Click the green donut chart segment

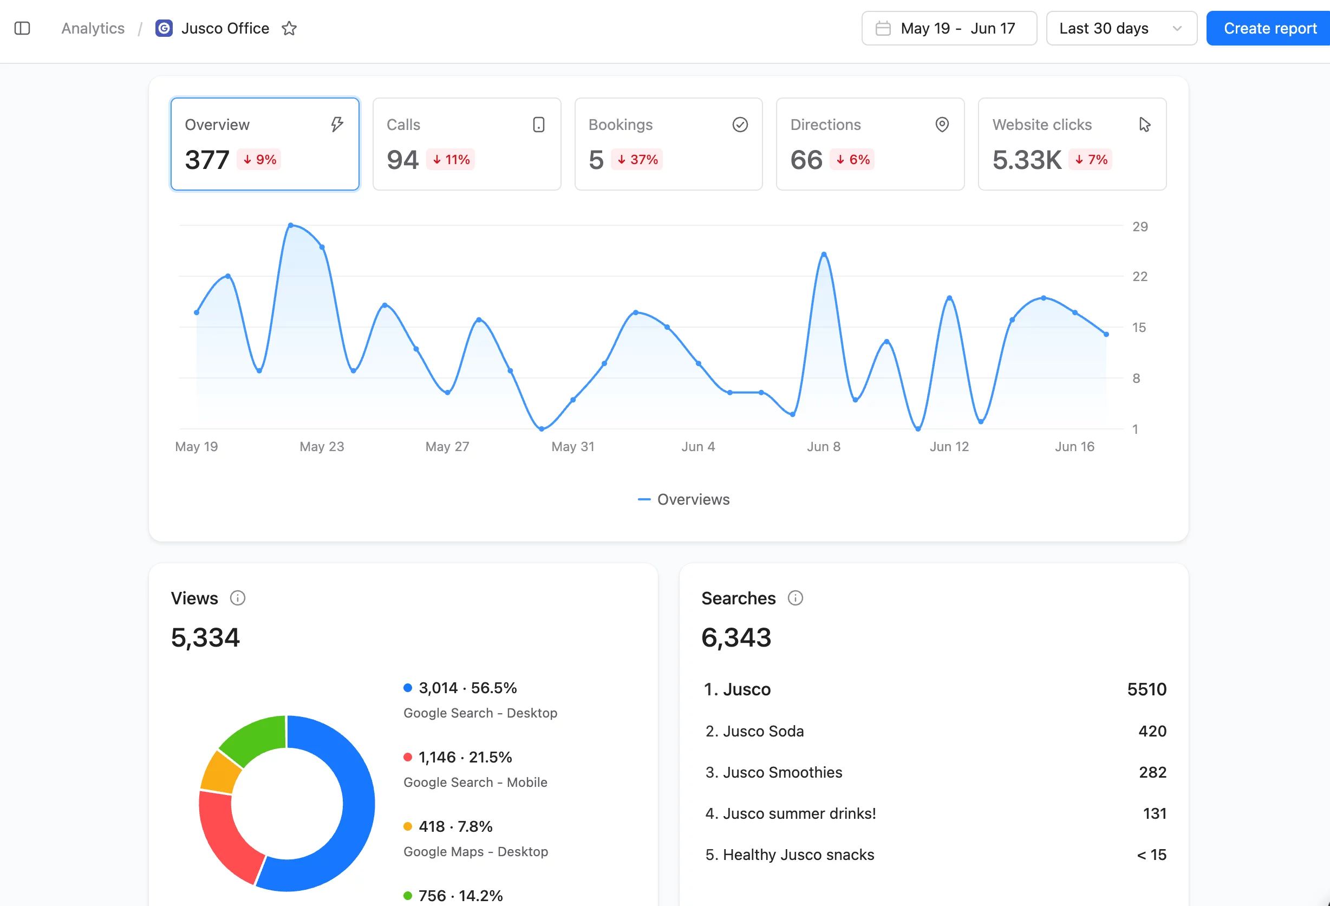tap(258, 738)
